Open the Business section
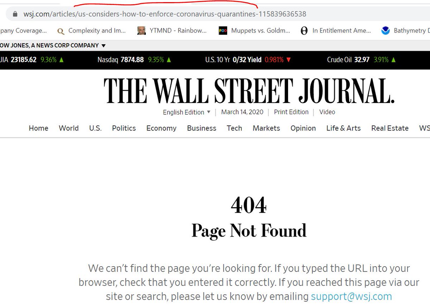Screen dimensions: 430x308 202,128
